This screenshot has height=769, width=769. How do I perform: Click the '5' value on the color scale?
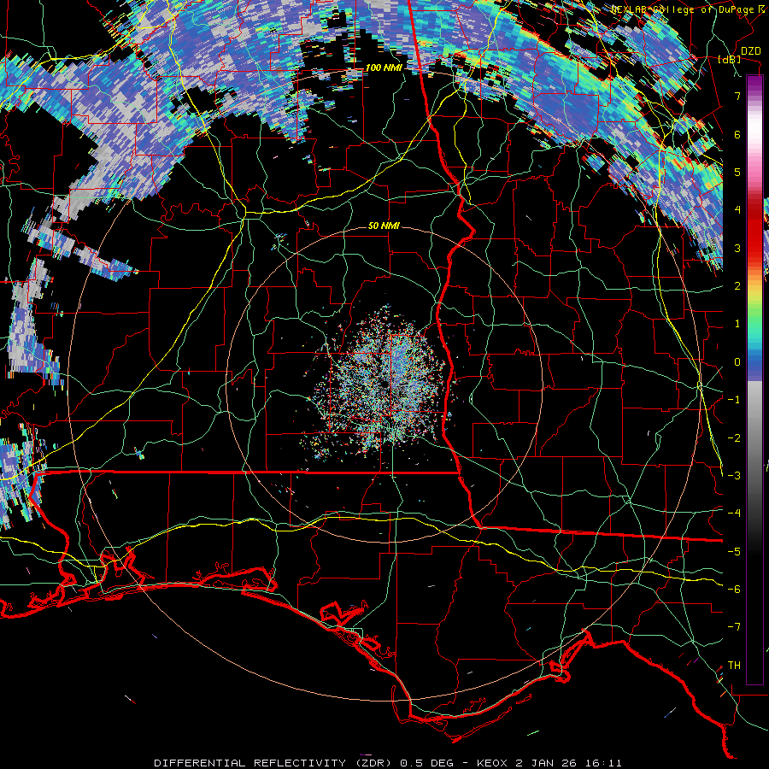point(737,172)
